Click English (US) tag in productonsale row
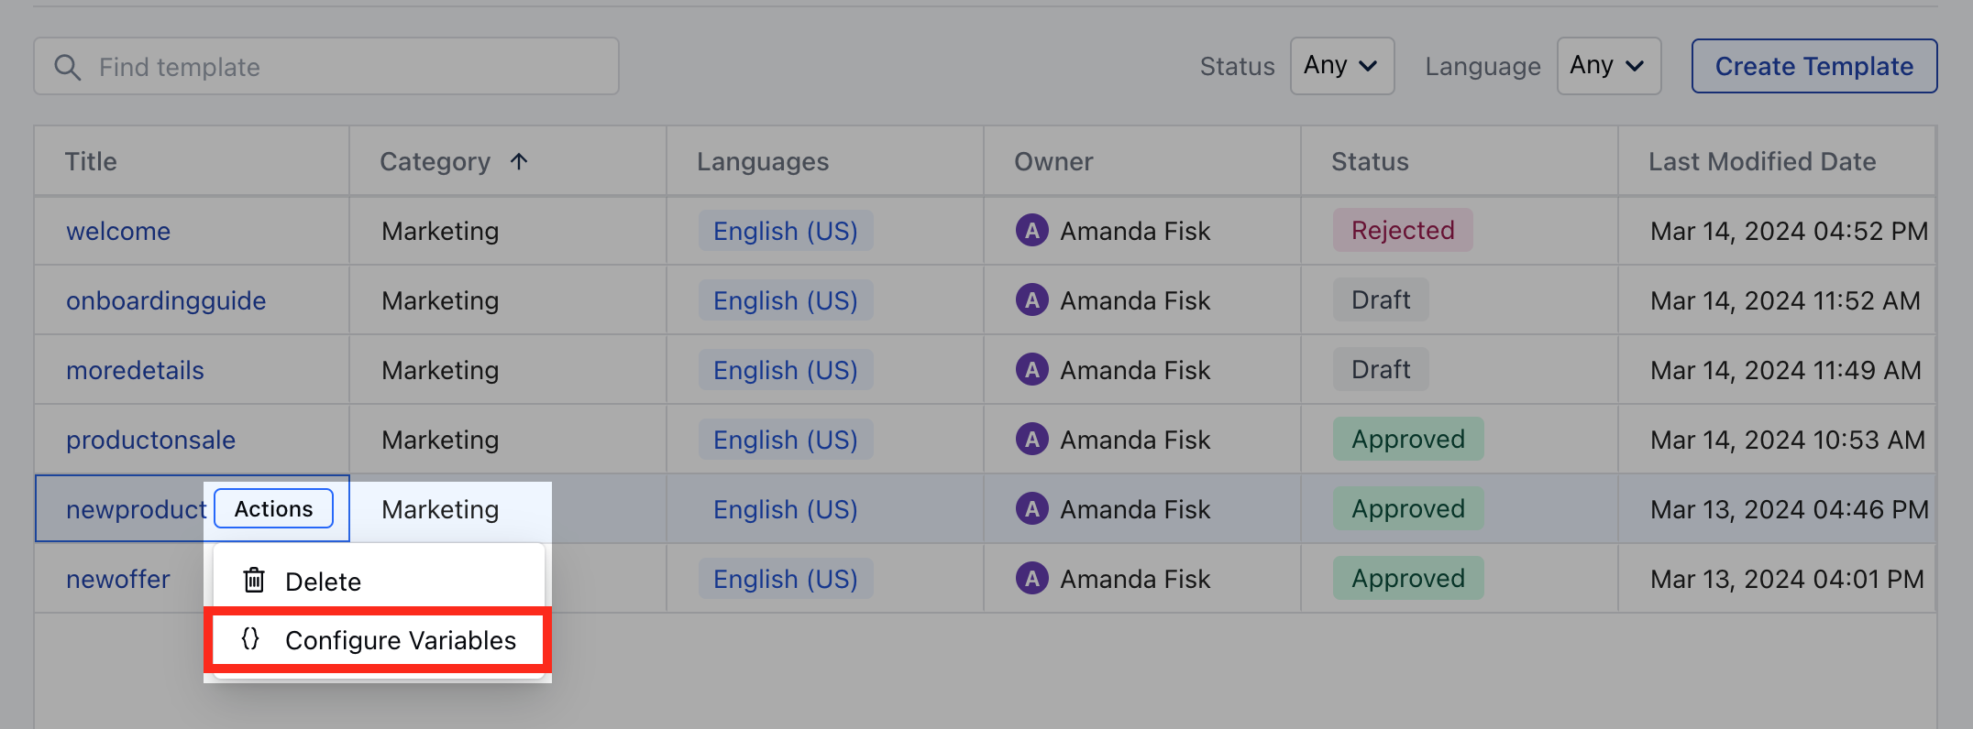 coord(786,440)
